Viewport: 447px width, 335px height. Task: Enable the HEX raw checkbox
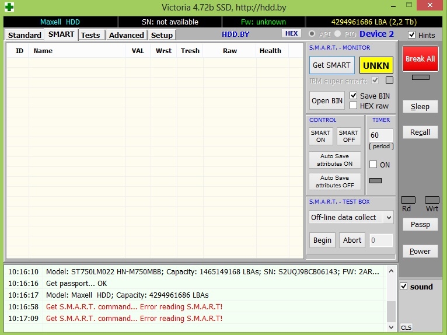(353, 106)
